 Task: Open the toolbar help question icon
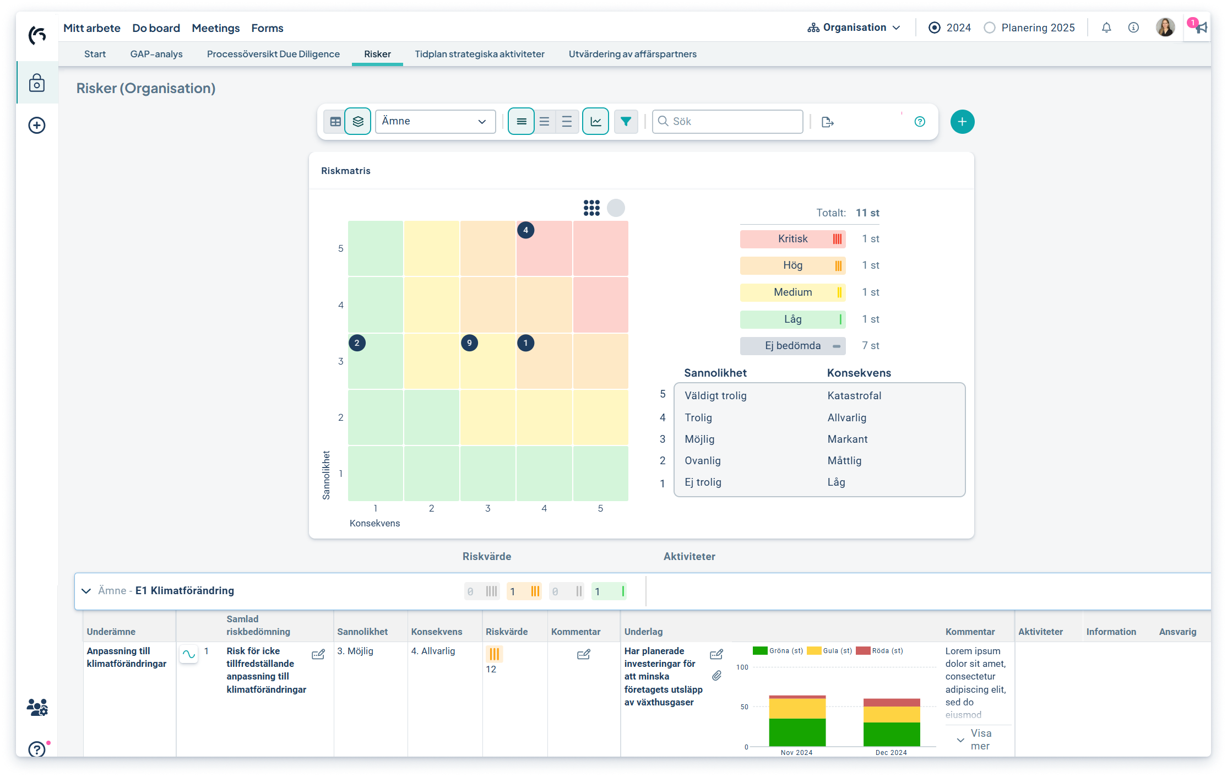920,122
